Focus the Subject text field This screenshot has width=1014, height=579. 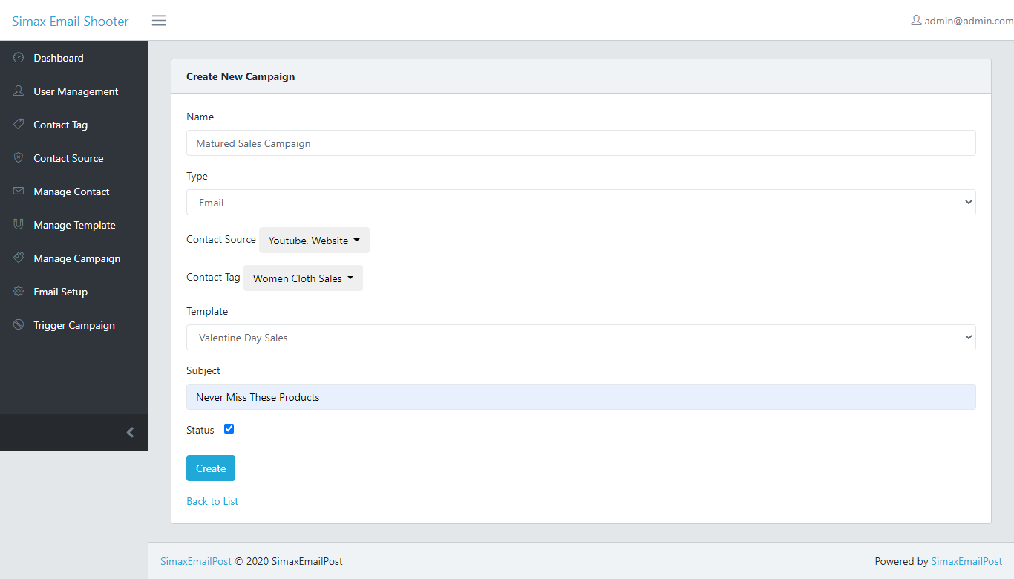click(580, 397)
